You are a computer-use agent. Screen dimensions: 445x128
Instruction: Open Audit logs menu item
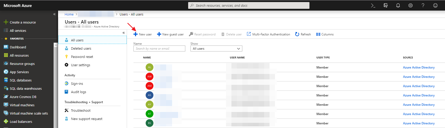(78, 92)
